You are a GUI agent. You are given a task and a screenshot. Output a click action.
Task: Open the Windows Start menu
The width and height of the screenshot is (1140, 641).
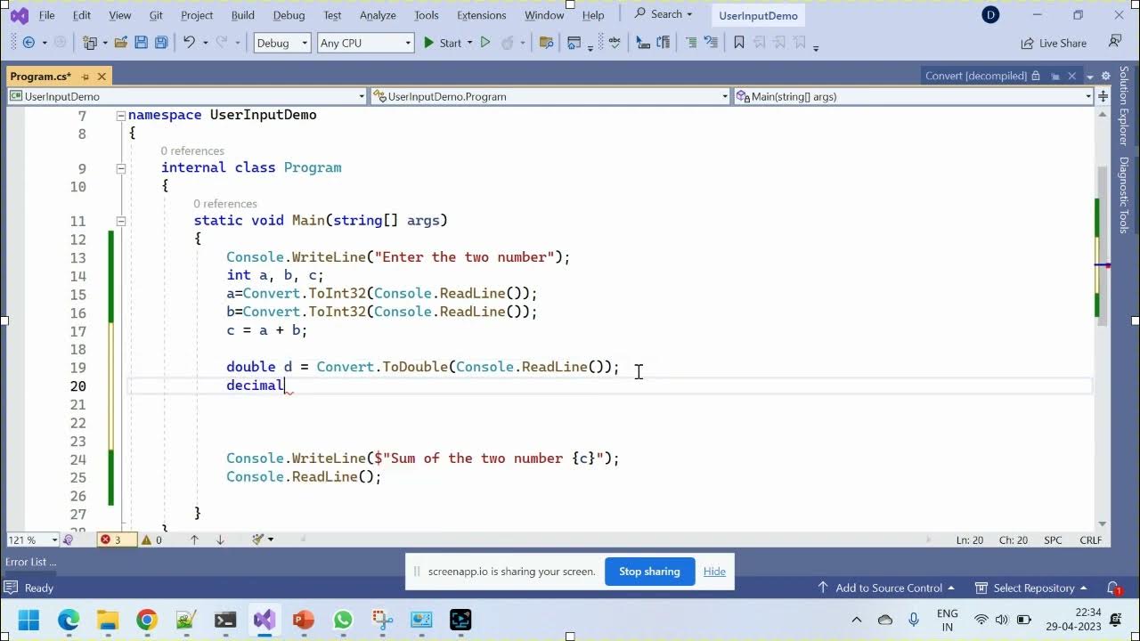click(28, 620)
